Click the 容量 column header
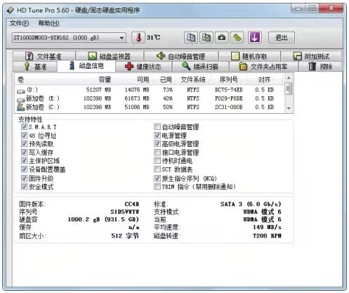This screenshot has height=293, width=349. pos(105,79)
